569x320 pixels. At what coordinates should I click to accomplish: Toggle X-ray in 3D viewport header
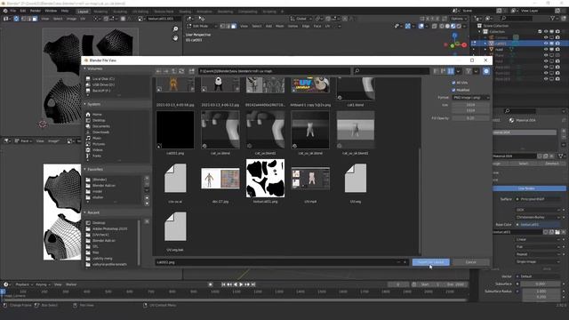click(x=435, y=26)
